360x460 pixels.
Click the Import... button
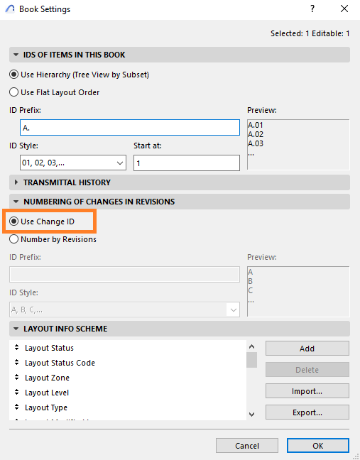pos(307,391)
